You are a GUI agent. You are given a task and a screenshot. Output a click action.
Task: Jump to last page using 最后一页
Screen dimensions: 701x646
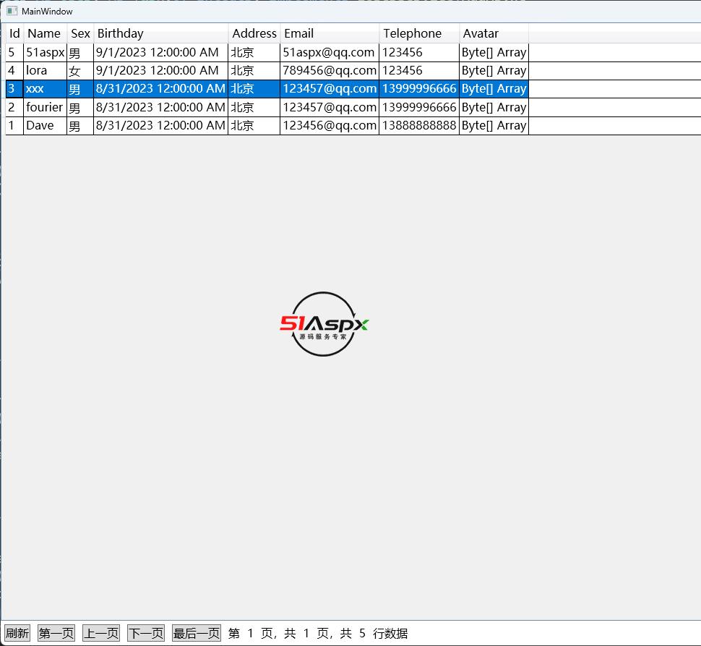click(x=196, y=633)
